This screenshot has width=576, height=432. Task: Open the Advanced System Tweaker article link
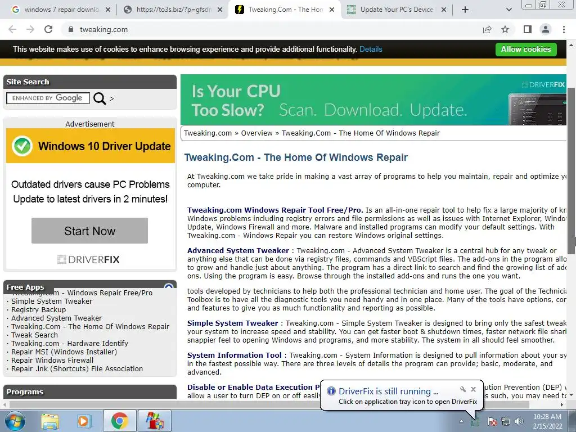(x=238, y=250)
